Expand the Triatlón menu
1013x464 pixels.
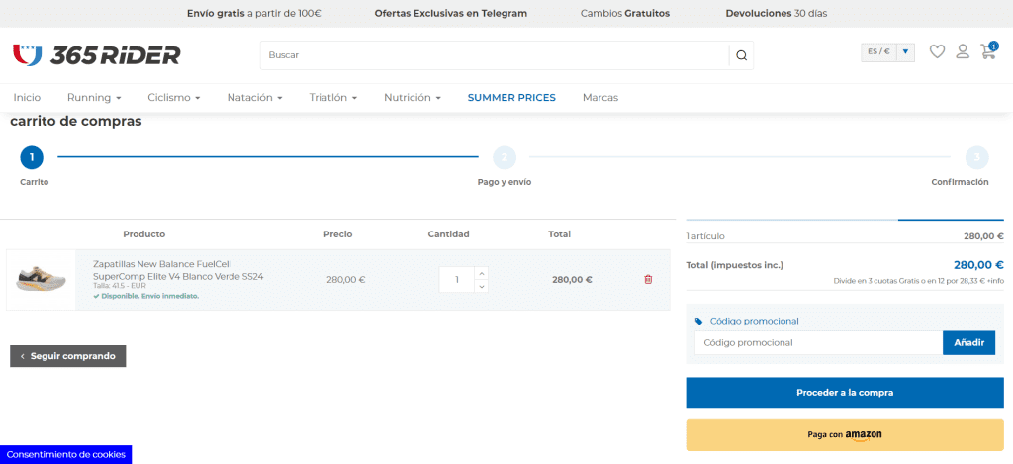333,98
